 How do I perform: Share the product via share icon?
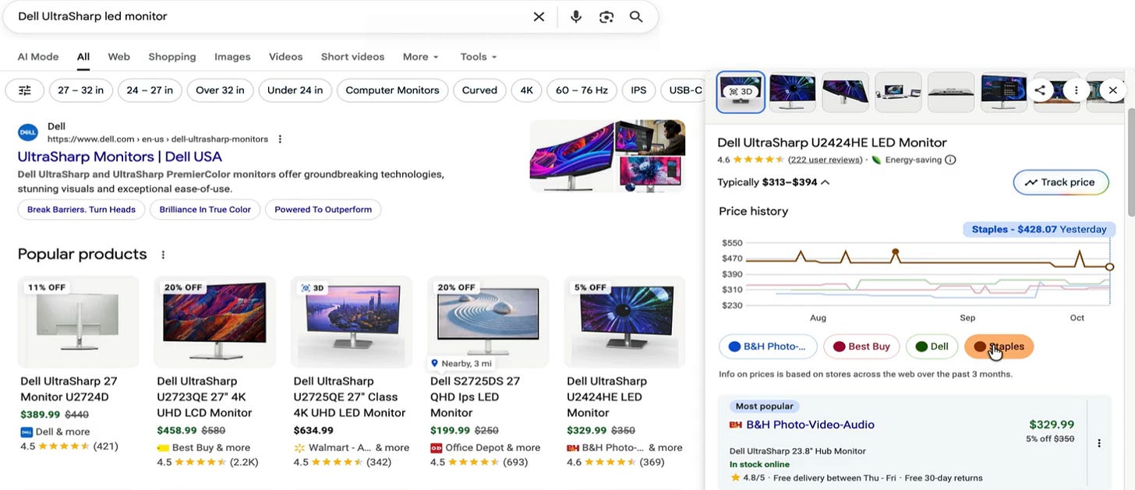1040,90
